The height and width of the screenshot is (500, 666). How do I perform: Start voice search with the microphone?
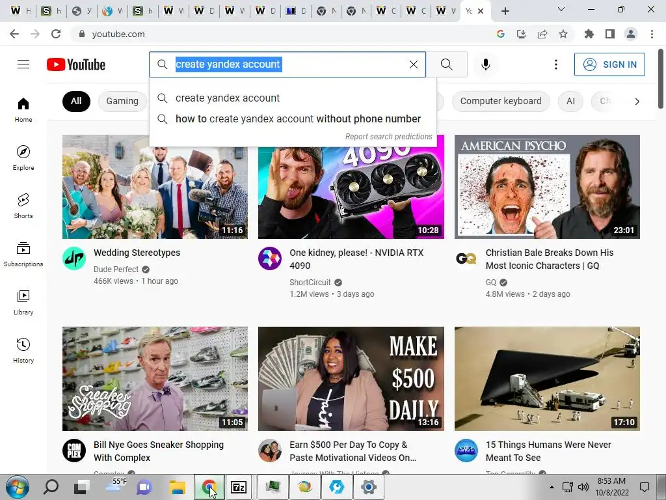point(485,64)
